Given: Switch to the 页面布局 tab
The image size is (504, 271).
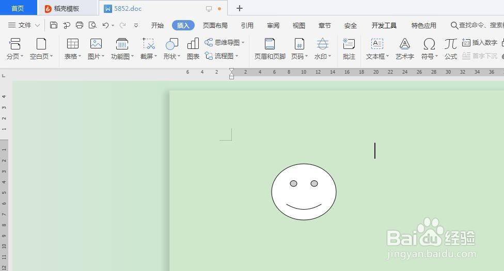Looking at the screenshot, I should [215, 25].
